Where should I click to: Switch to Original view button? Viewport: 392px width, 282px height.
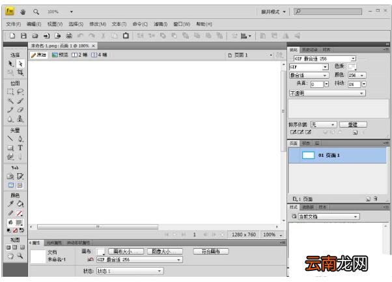[39, 55]
